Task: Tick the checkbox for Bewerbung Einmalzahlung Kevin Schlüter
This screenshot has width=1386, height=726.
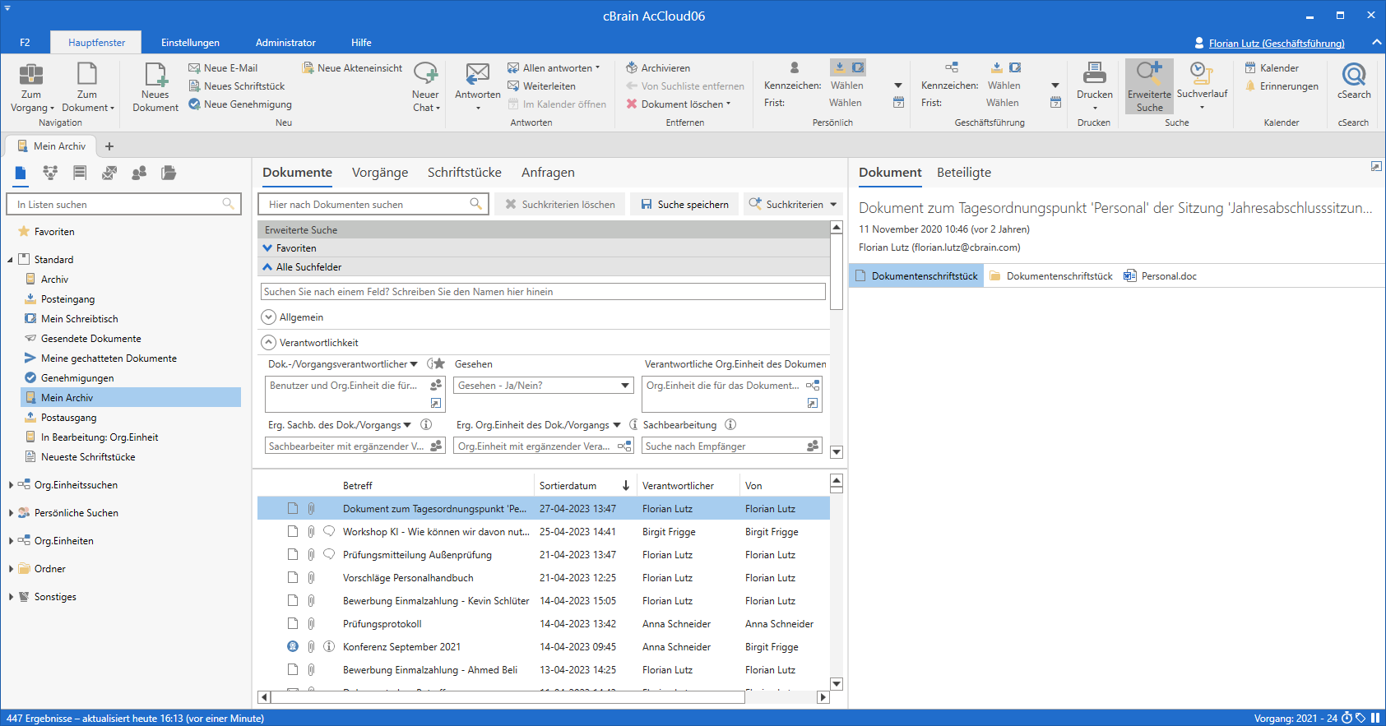Action: [x=293, y=601]
